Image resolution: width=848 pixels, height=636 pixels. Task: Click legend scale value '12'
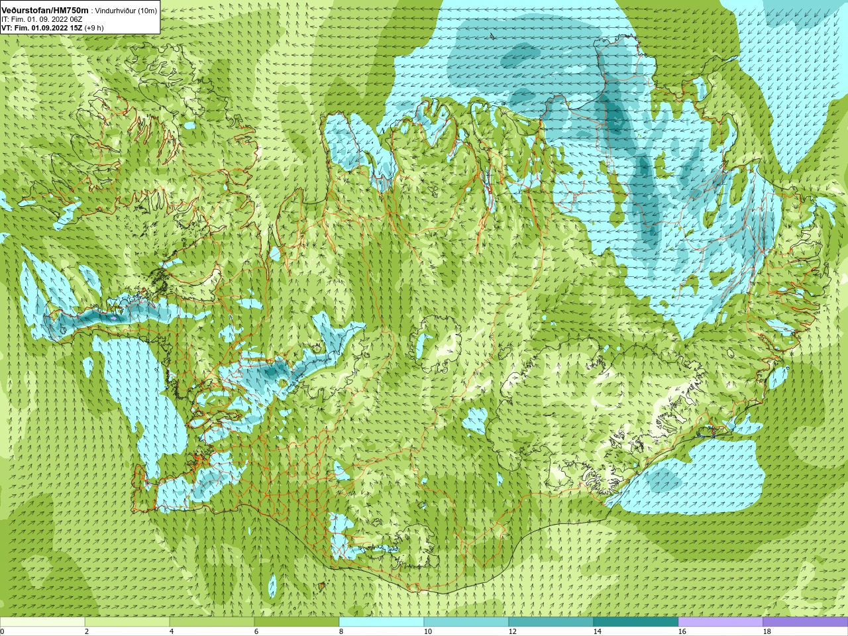coord(512,631)
